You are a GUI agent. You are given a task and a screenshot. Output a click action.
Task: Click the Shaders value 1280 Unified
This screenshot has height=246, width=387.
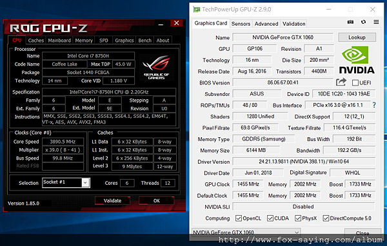click(x=261, y=117)
